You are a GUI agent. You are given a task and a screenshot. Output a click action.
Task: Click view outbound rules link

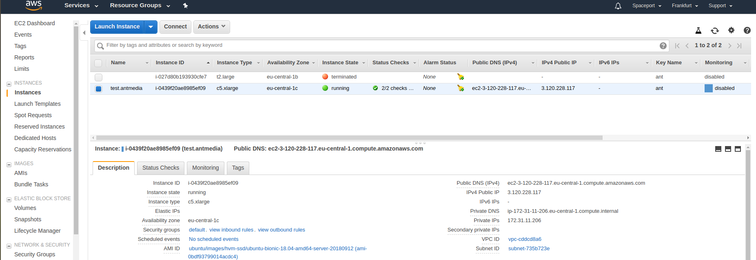[281, 230]
